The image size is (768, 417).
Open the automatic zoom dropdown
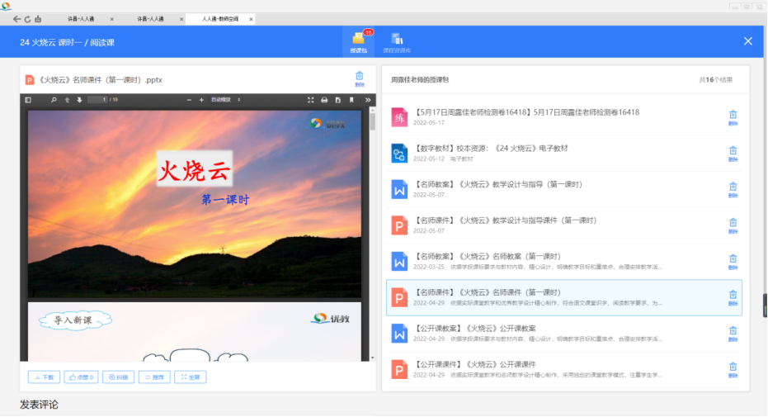click(225, 100)
